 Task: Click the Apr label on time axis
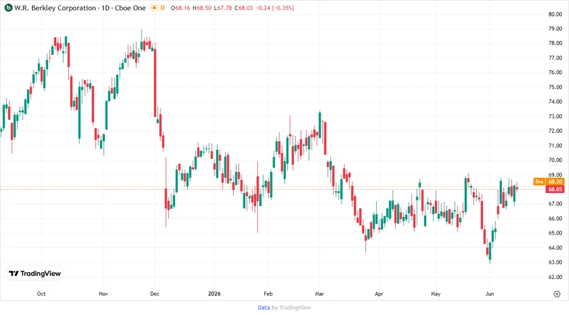tap(379, 293)
